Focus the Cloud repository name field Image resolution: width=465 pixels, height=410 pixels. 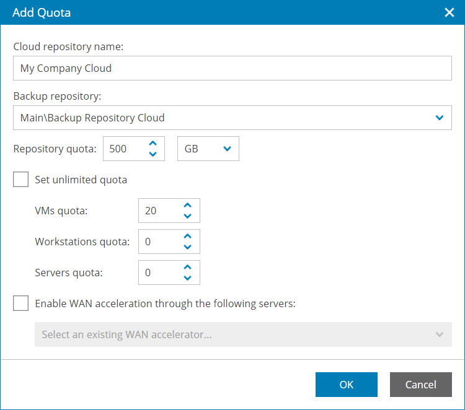(232, 68)
